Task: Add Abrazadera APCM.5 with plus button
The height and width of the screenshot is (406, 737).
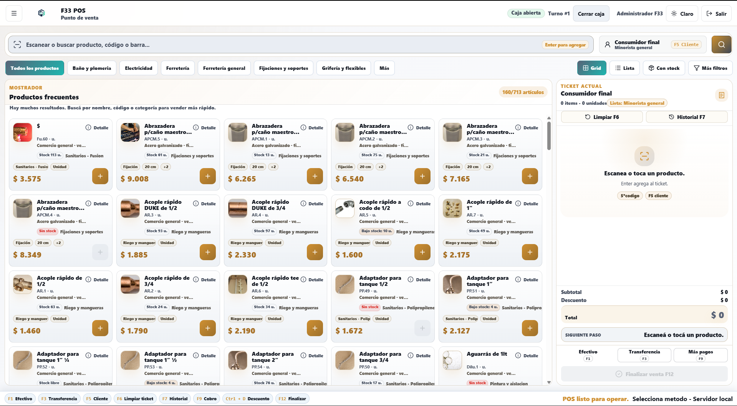Action: tap(208, 176)
